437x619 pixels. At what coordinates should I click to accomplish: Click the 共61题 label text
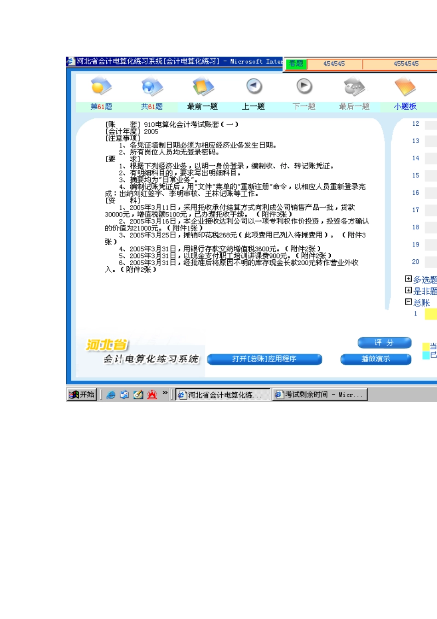(x=152, y=106)
